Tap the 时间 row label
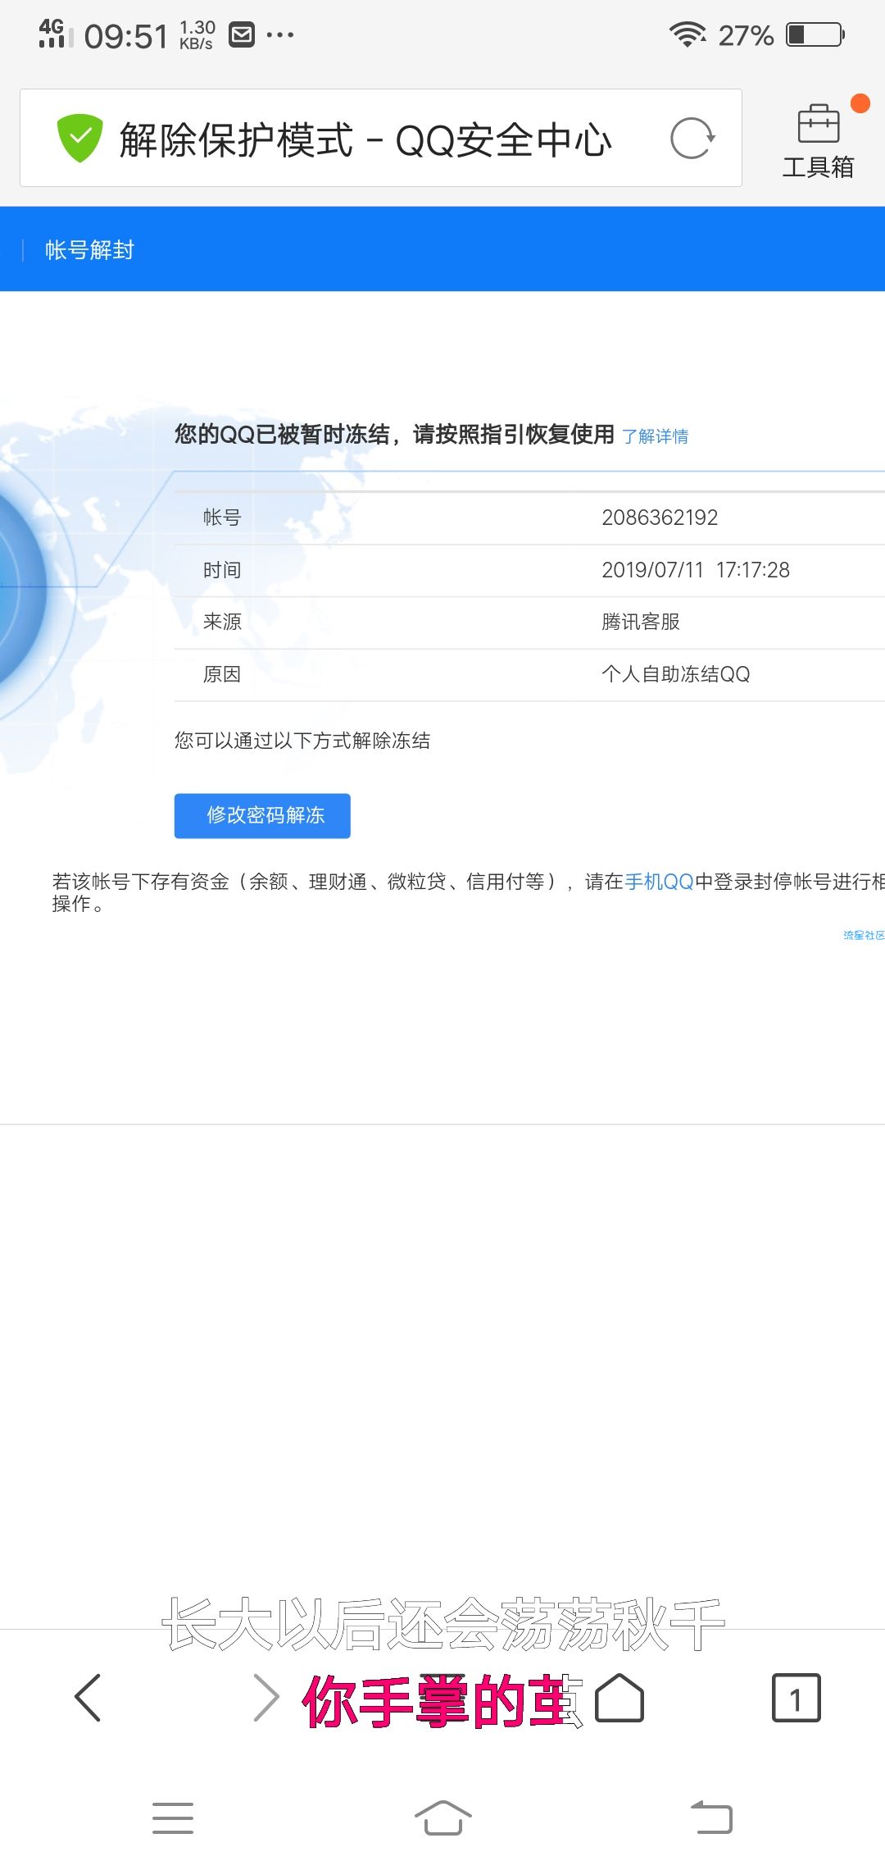 [222, 570]
